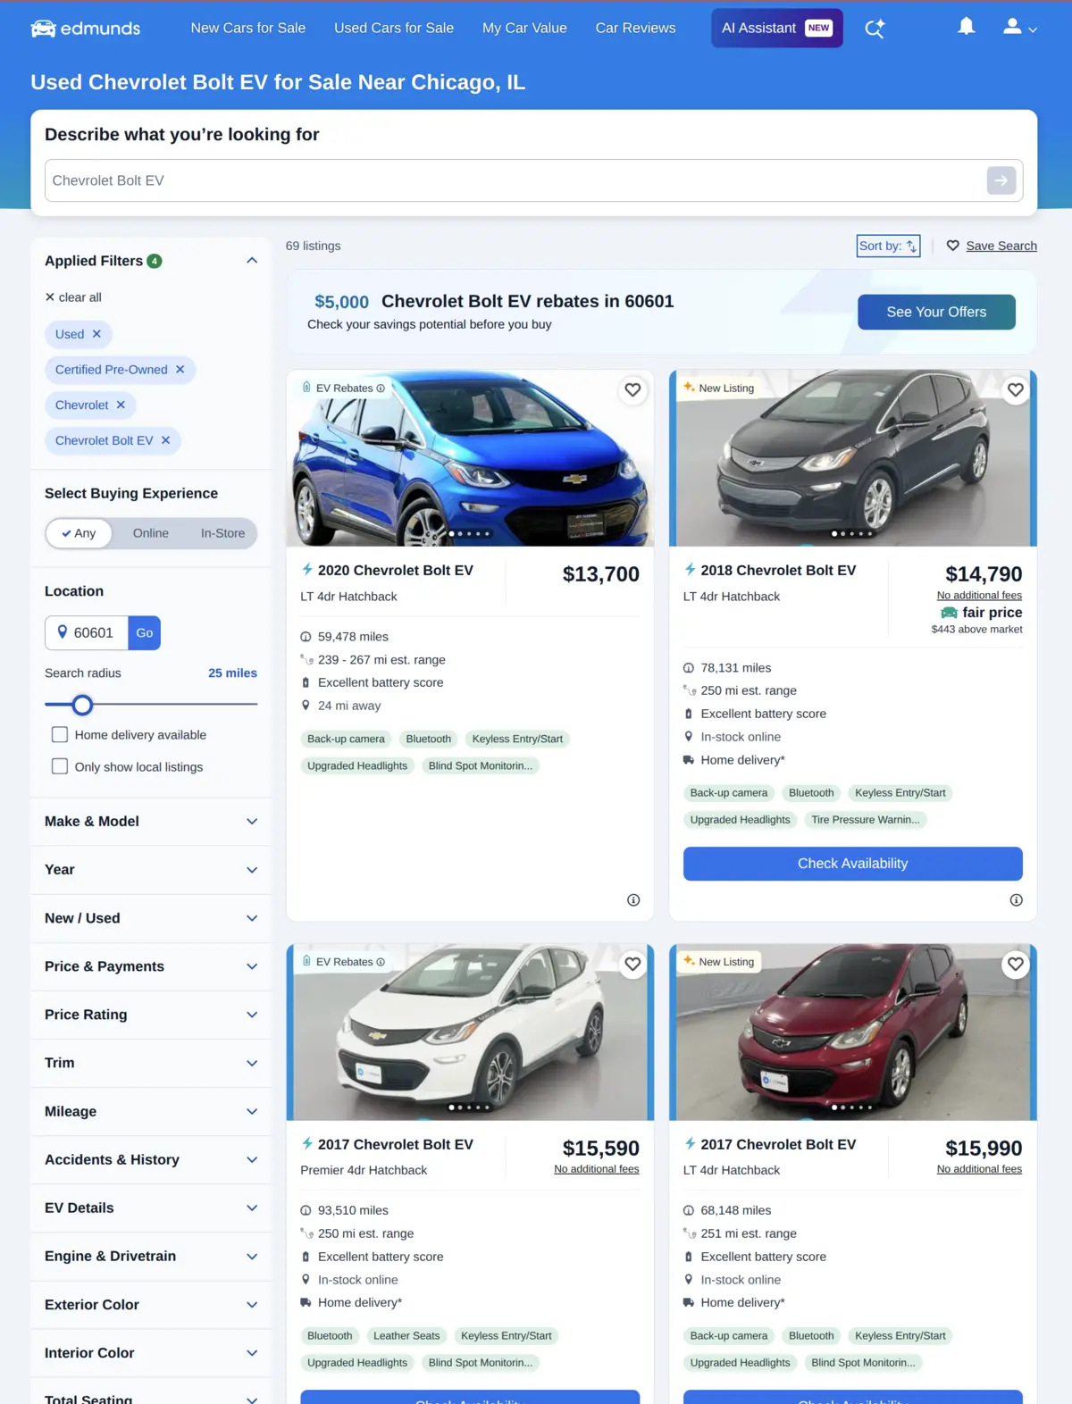Remove the Certified Pre-Owned filter chip

(x=180, y=370)
